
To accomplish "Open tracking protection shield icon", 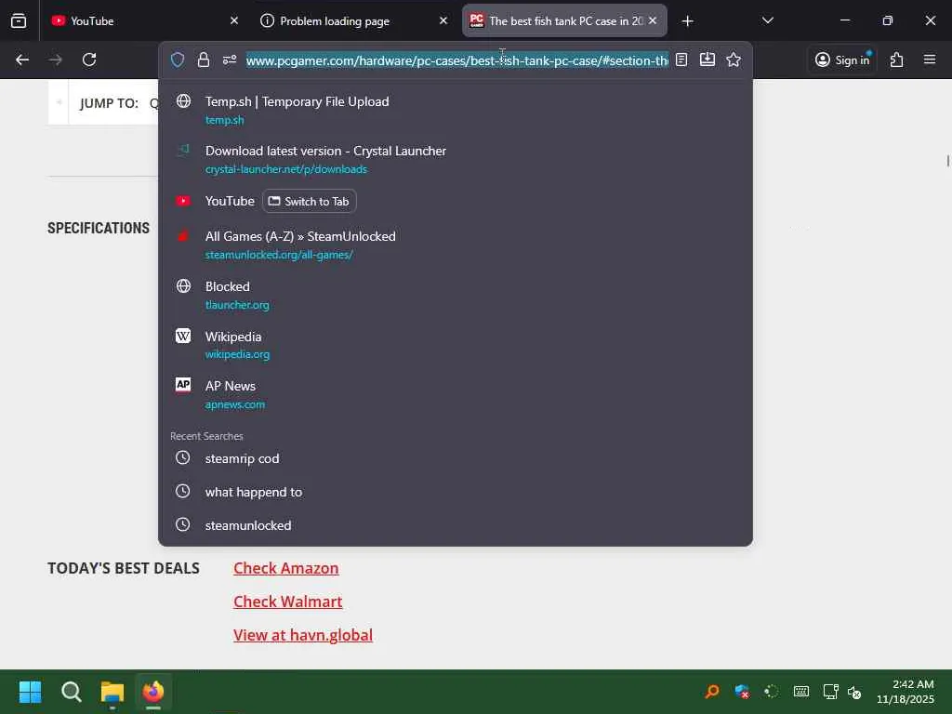I will pos(178,59).
